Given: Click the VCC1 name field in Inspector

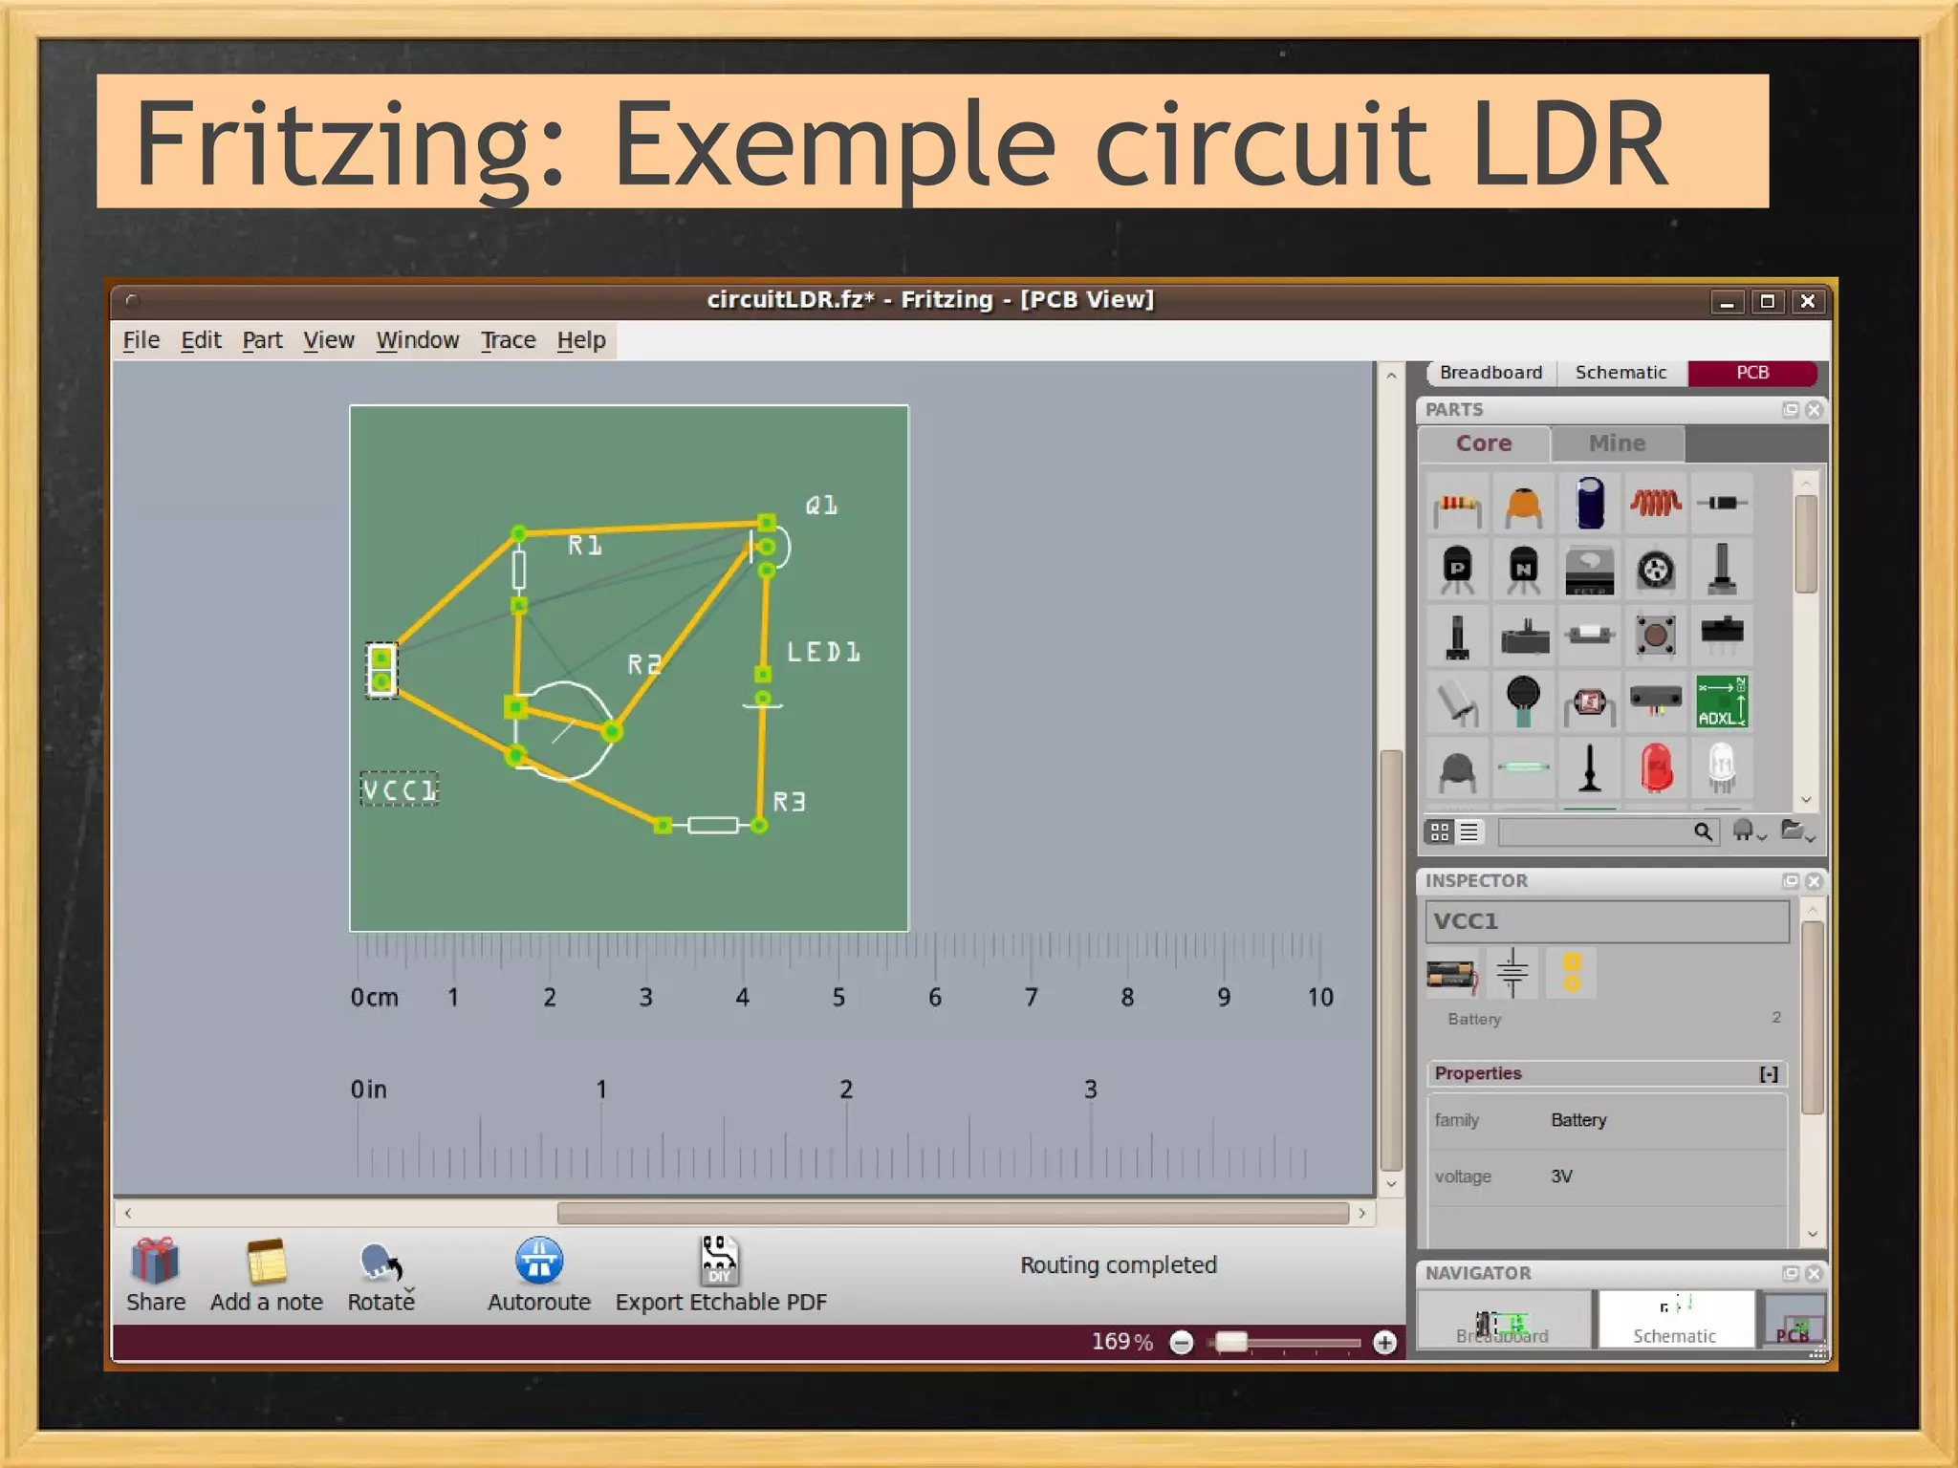Looking at the screenshot, I should [1607, 921].
